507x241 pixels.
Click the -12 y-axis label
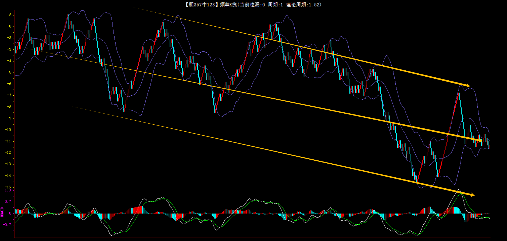pyautogui.click(x=8, y=153)
